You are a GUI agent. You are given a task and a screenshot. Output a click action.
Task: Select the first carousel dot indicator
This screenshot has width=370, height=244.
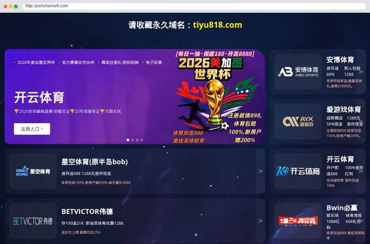tap(128, 140)
